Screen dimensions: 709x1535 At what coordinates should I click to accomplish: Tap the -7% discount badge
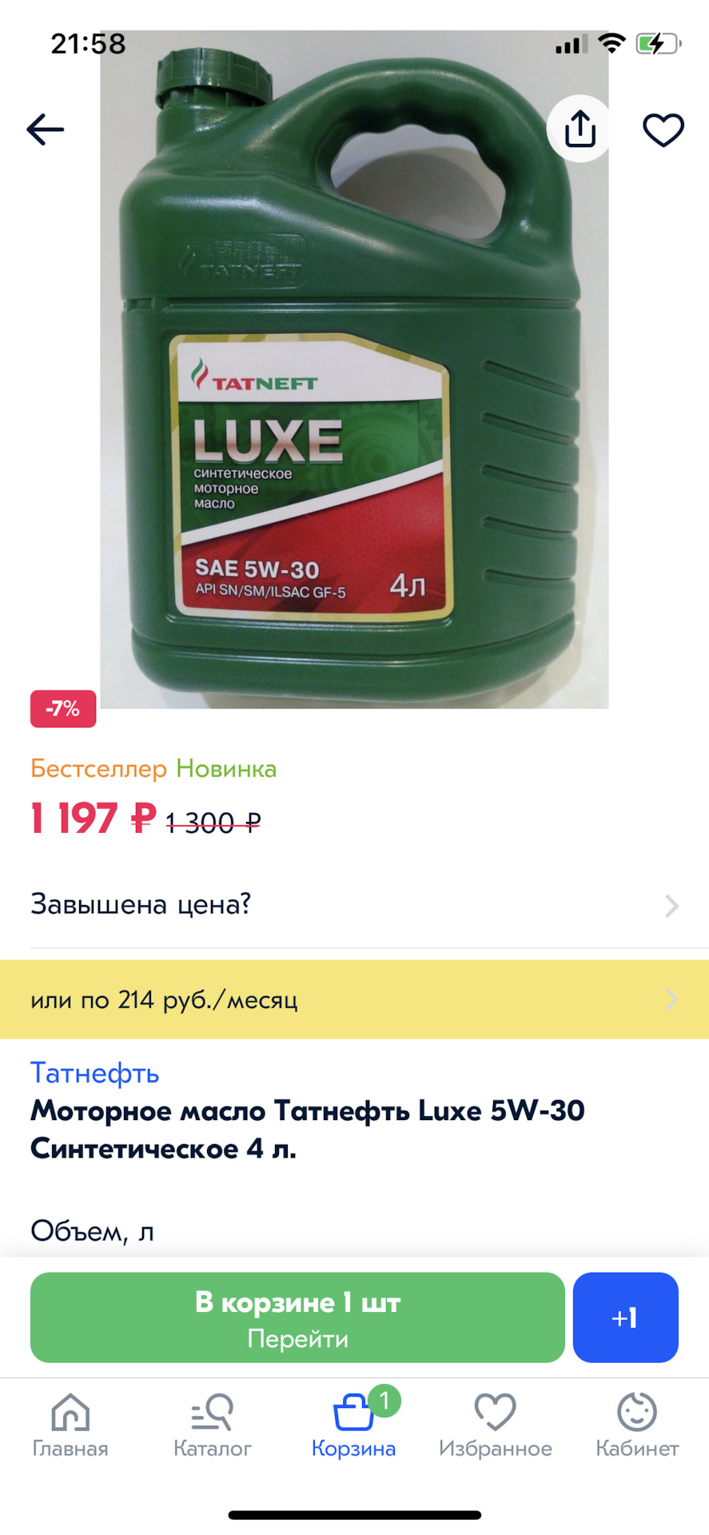click(x=63, y=708)
